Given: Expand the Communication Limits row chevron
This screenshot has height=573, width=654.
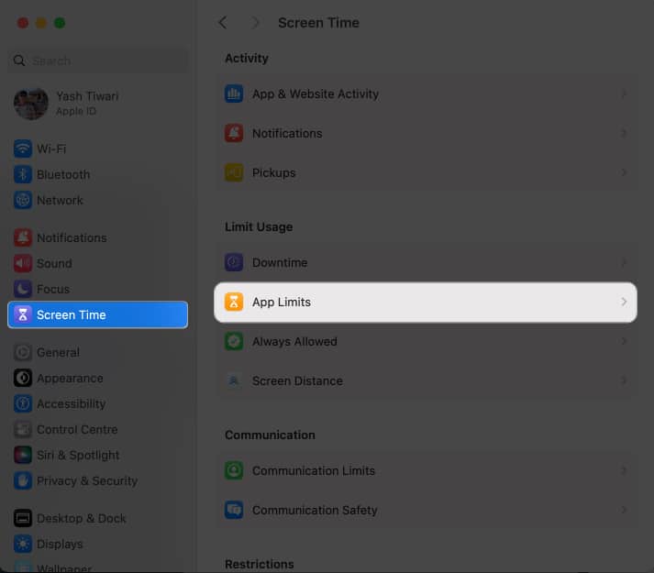Looking at the screenshot, I should pyautogui.click(x=624, y=470).
